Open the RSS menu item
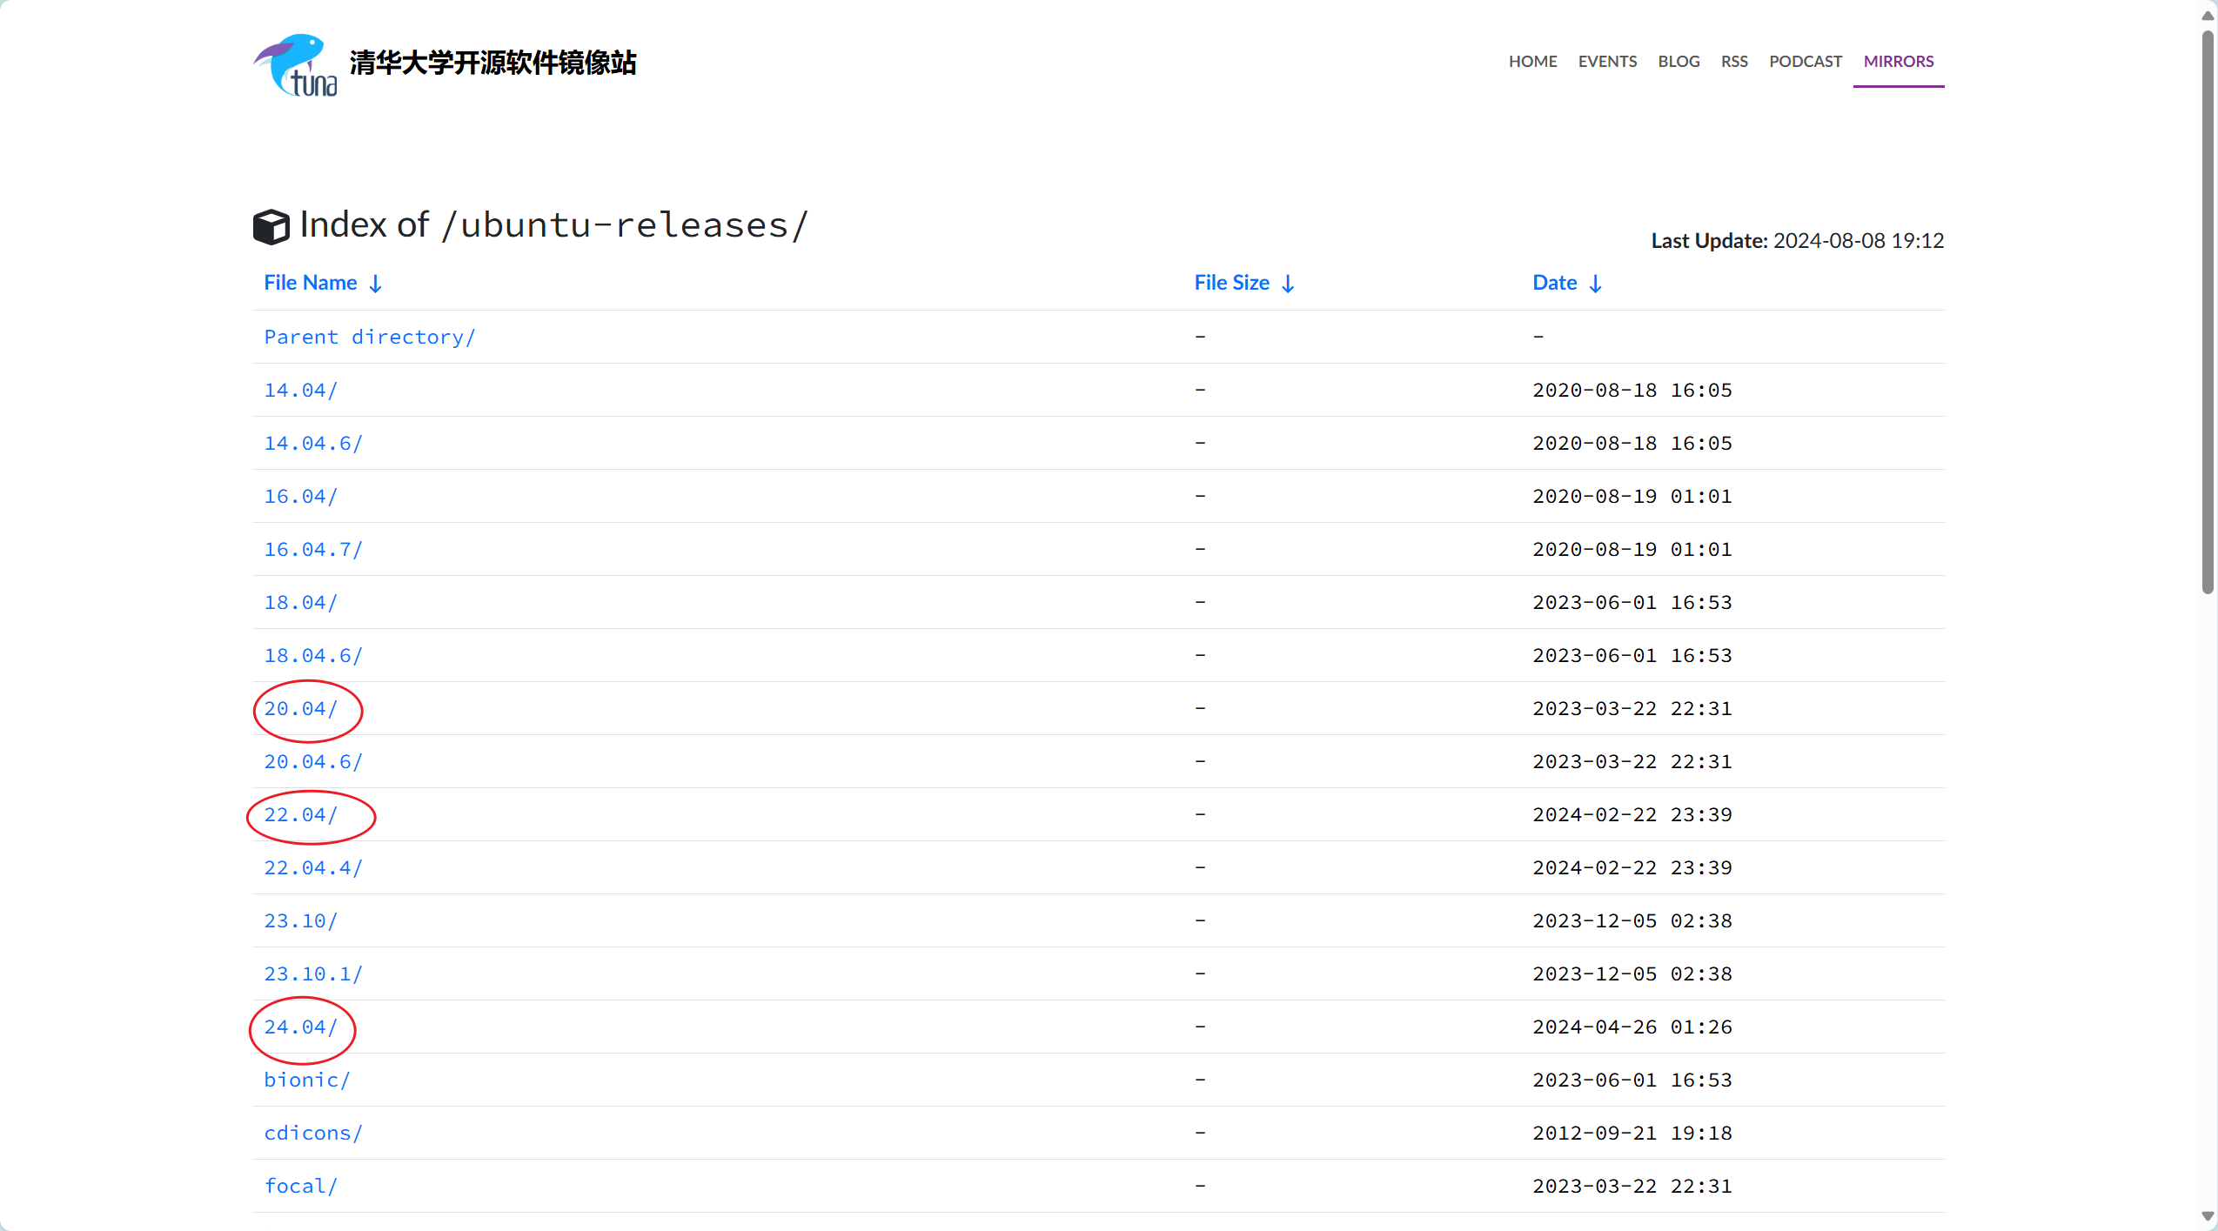The image size is (2218, 1231). pyautogui.click(x=1734, y=62)
